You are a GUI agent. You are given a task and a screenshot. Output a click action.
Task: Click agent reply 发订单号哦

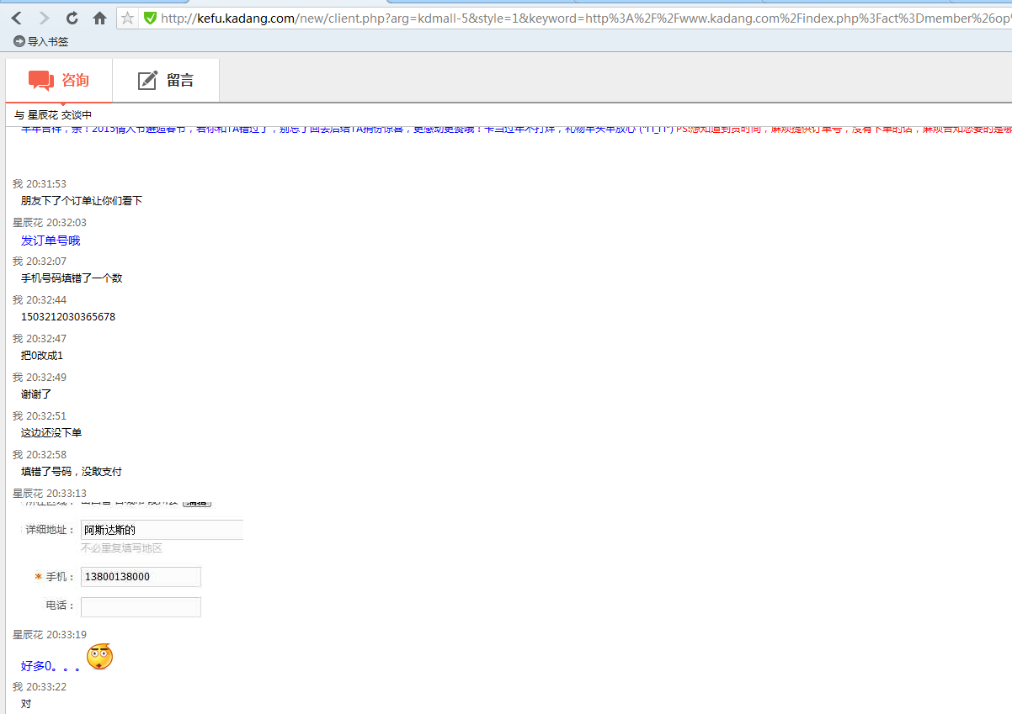(51, 241)
